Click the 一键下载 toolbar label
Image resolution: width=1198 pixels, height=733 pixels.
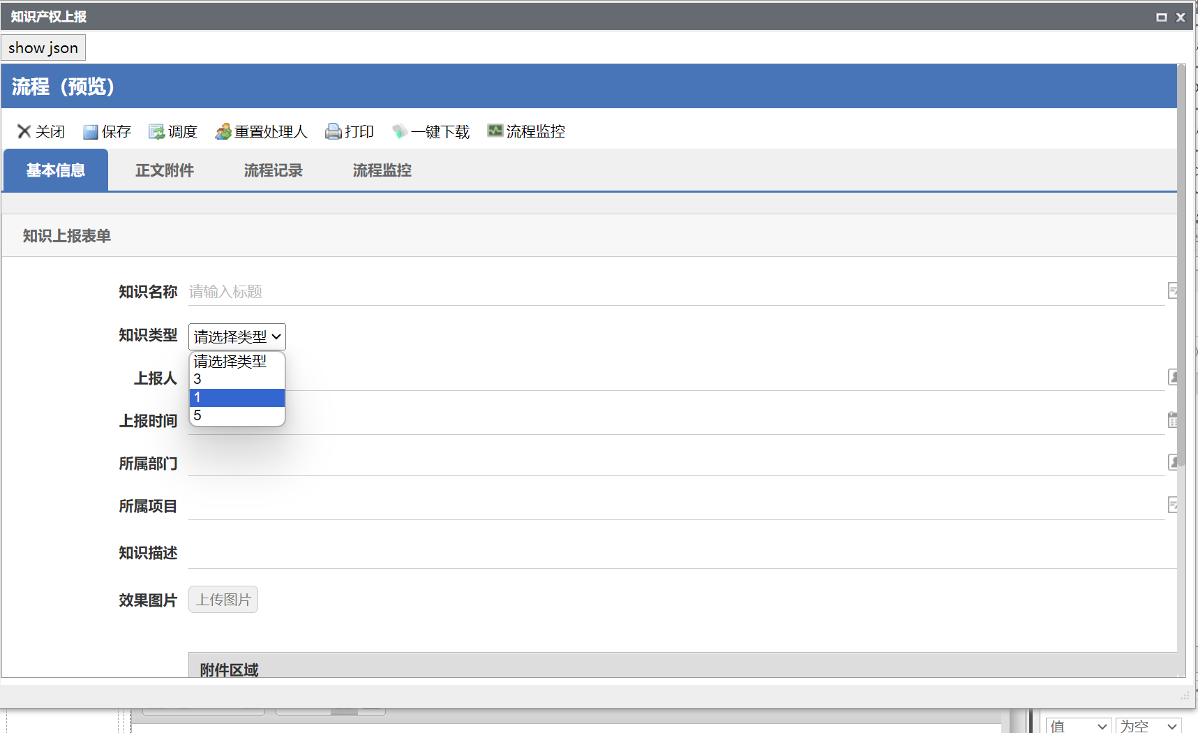pos(440,132)
